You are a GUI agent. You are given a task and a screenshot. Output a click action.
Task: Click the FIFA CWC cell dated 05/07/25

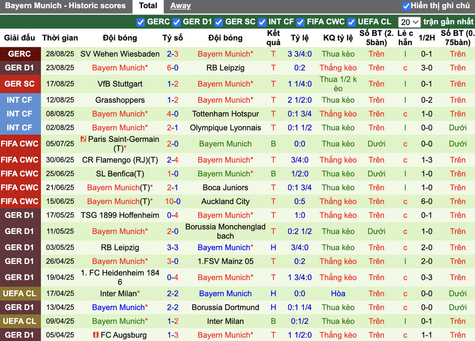tap(20, 144)
